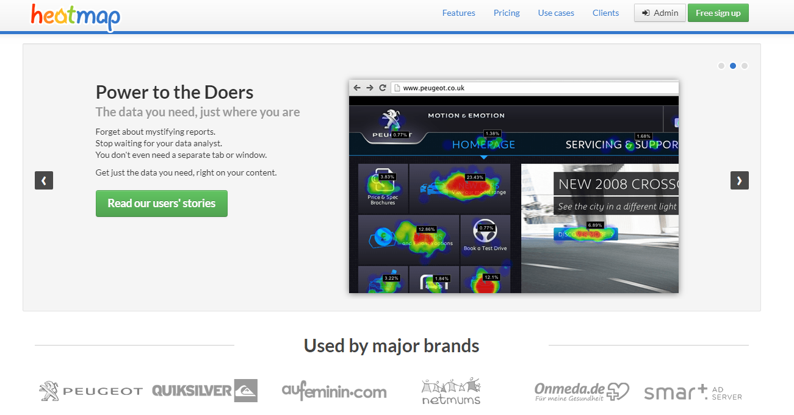Image resolution: width=794 pixels, height=415 pixels.
Task: Select the aufeminin.com logo
Action: click(334, 391)
